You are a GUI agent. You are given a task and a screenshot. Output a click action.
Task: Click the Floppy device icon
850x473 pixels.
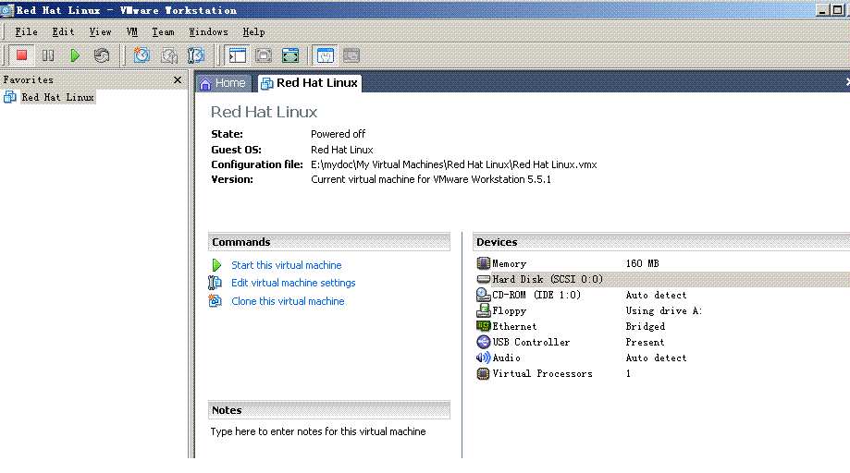(483, 310)
